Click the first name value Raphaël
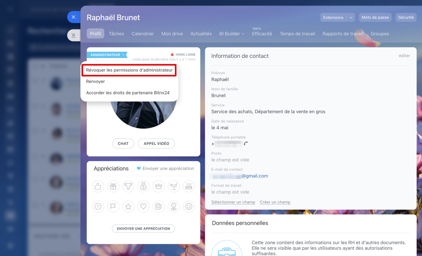Image resolution: width=422 pixels, height=256 pixels. pos(220,79)
